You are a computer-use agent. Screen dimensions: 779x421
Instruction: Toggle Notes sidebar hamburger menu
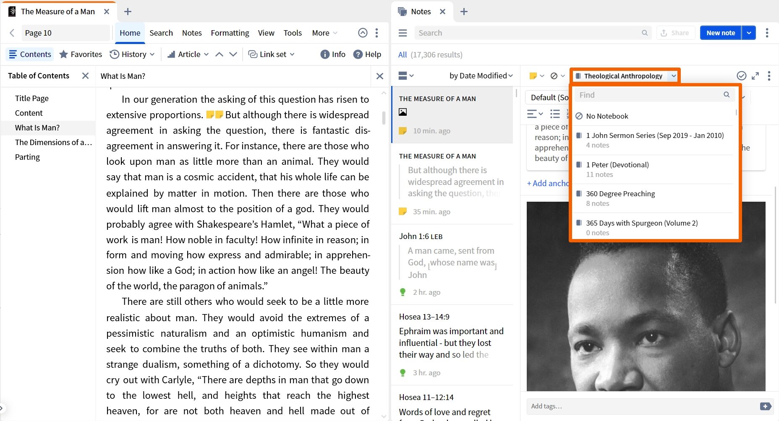pos(403,33)
